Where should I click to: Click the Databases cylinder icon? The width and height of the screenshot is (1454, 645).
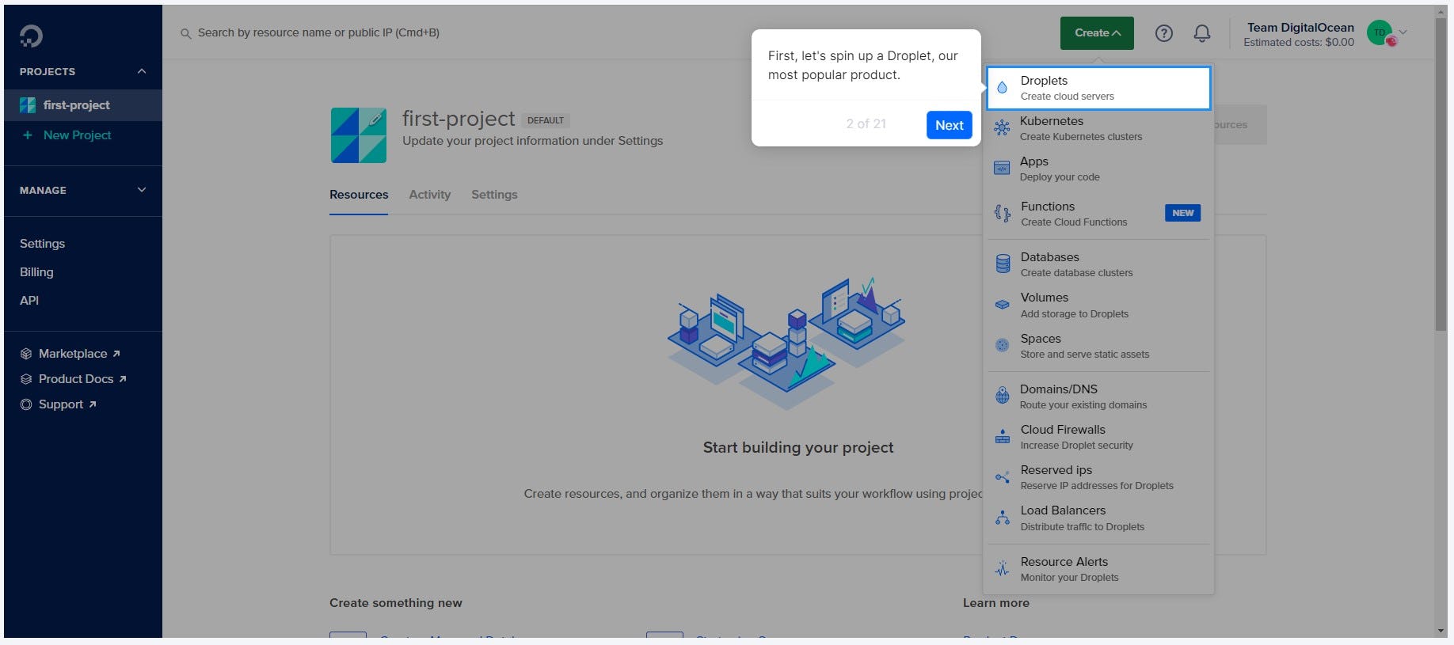[1003, 264]
